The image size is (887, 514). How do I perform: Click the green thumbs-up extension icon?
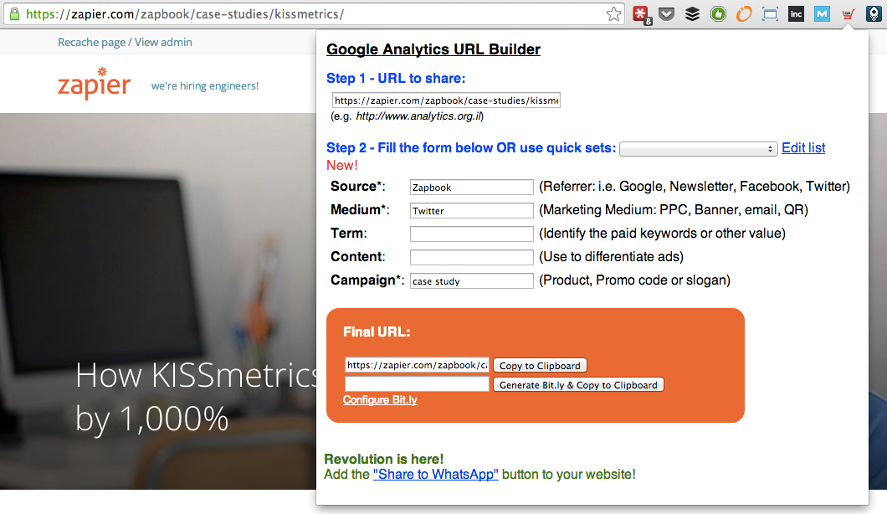[x=719, y=14]
